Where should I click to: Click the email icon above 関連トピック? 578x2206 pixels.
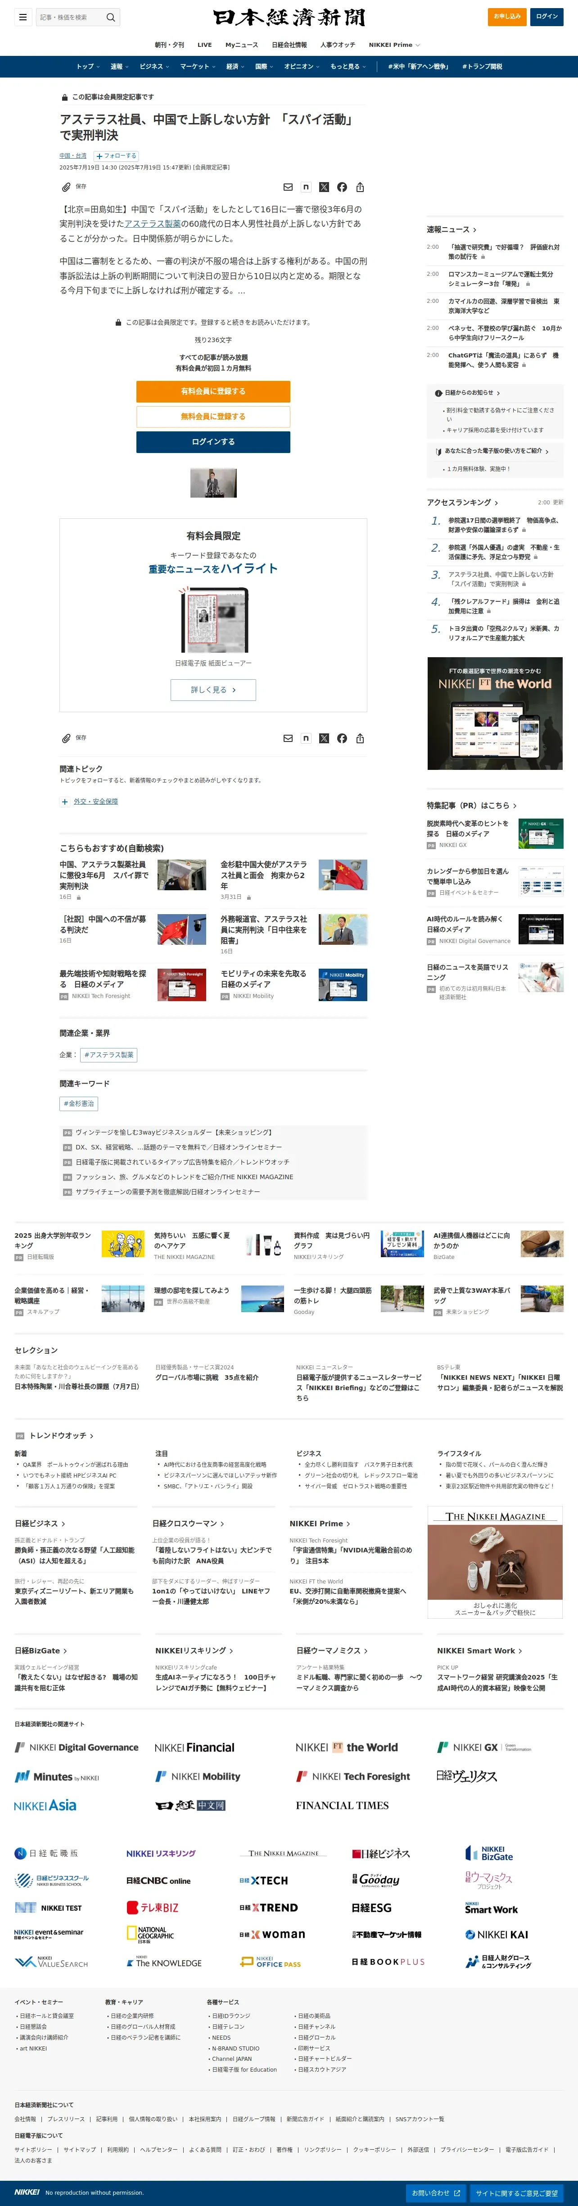[288, 738]
